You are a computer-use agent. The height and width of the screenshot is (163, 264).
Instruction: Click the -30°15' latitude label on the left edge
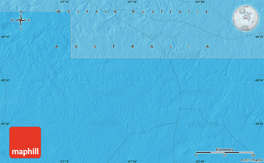coord(5,37)
